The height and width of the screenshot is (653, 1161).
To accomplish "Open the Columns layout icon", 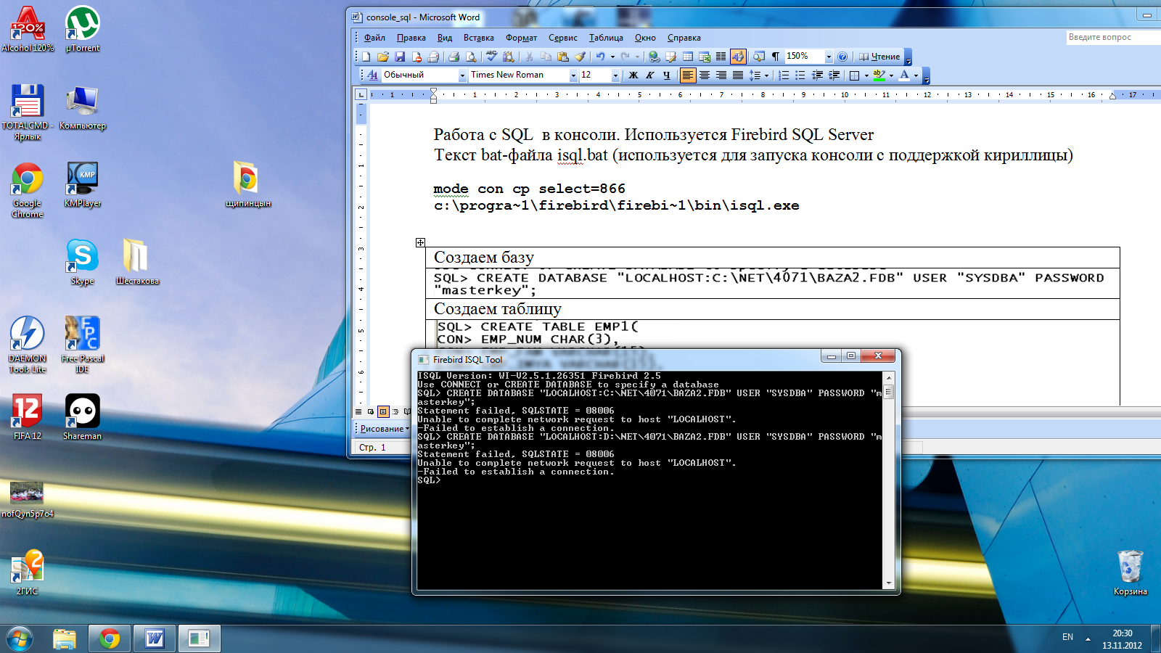I will 721,57.
